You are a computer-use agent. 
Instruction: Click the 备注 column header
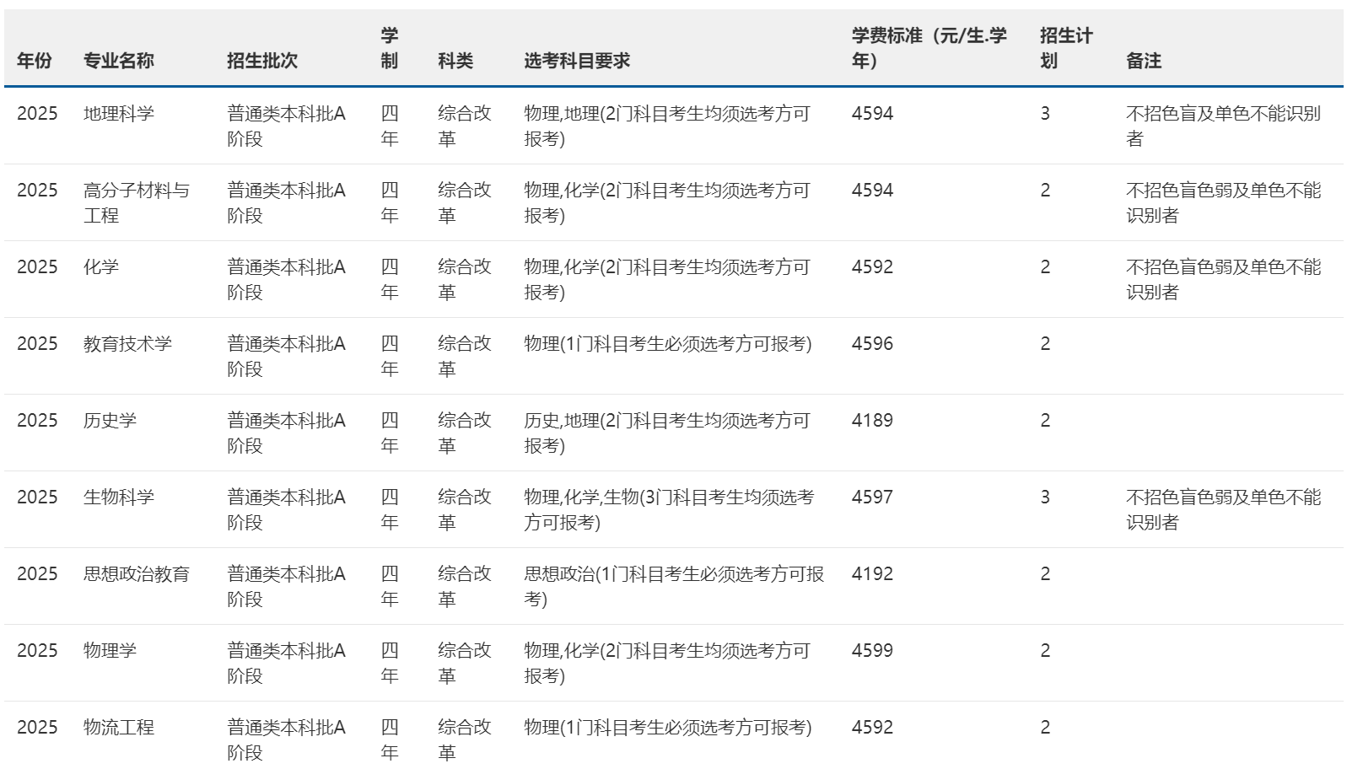point(1144,61)
